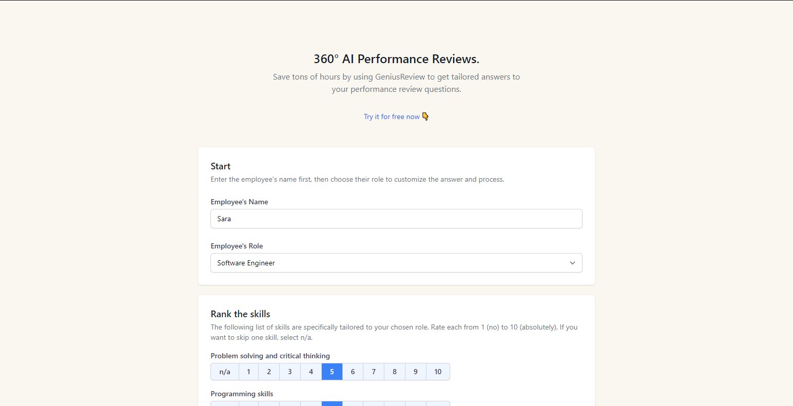The height and width of the screenshot is (406, 793).
Task: Click the pointing hand emoji icon
Action: pyautogui.click(x=425, y=117)
